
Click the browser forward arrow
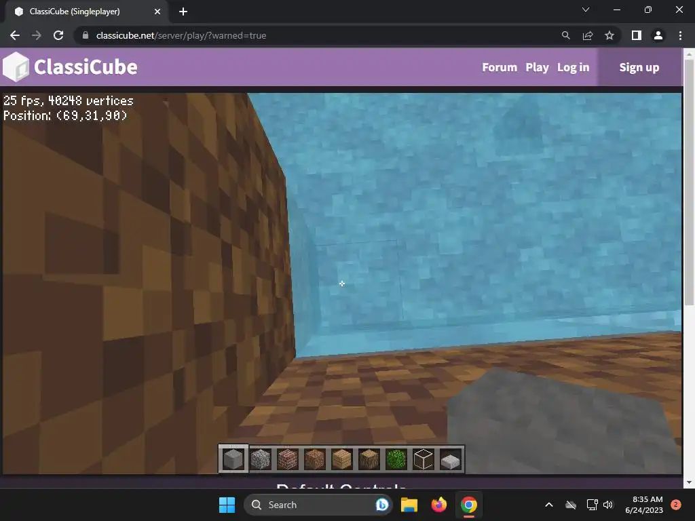click(37, 35)
